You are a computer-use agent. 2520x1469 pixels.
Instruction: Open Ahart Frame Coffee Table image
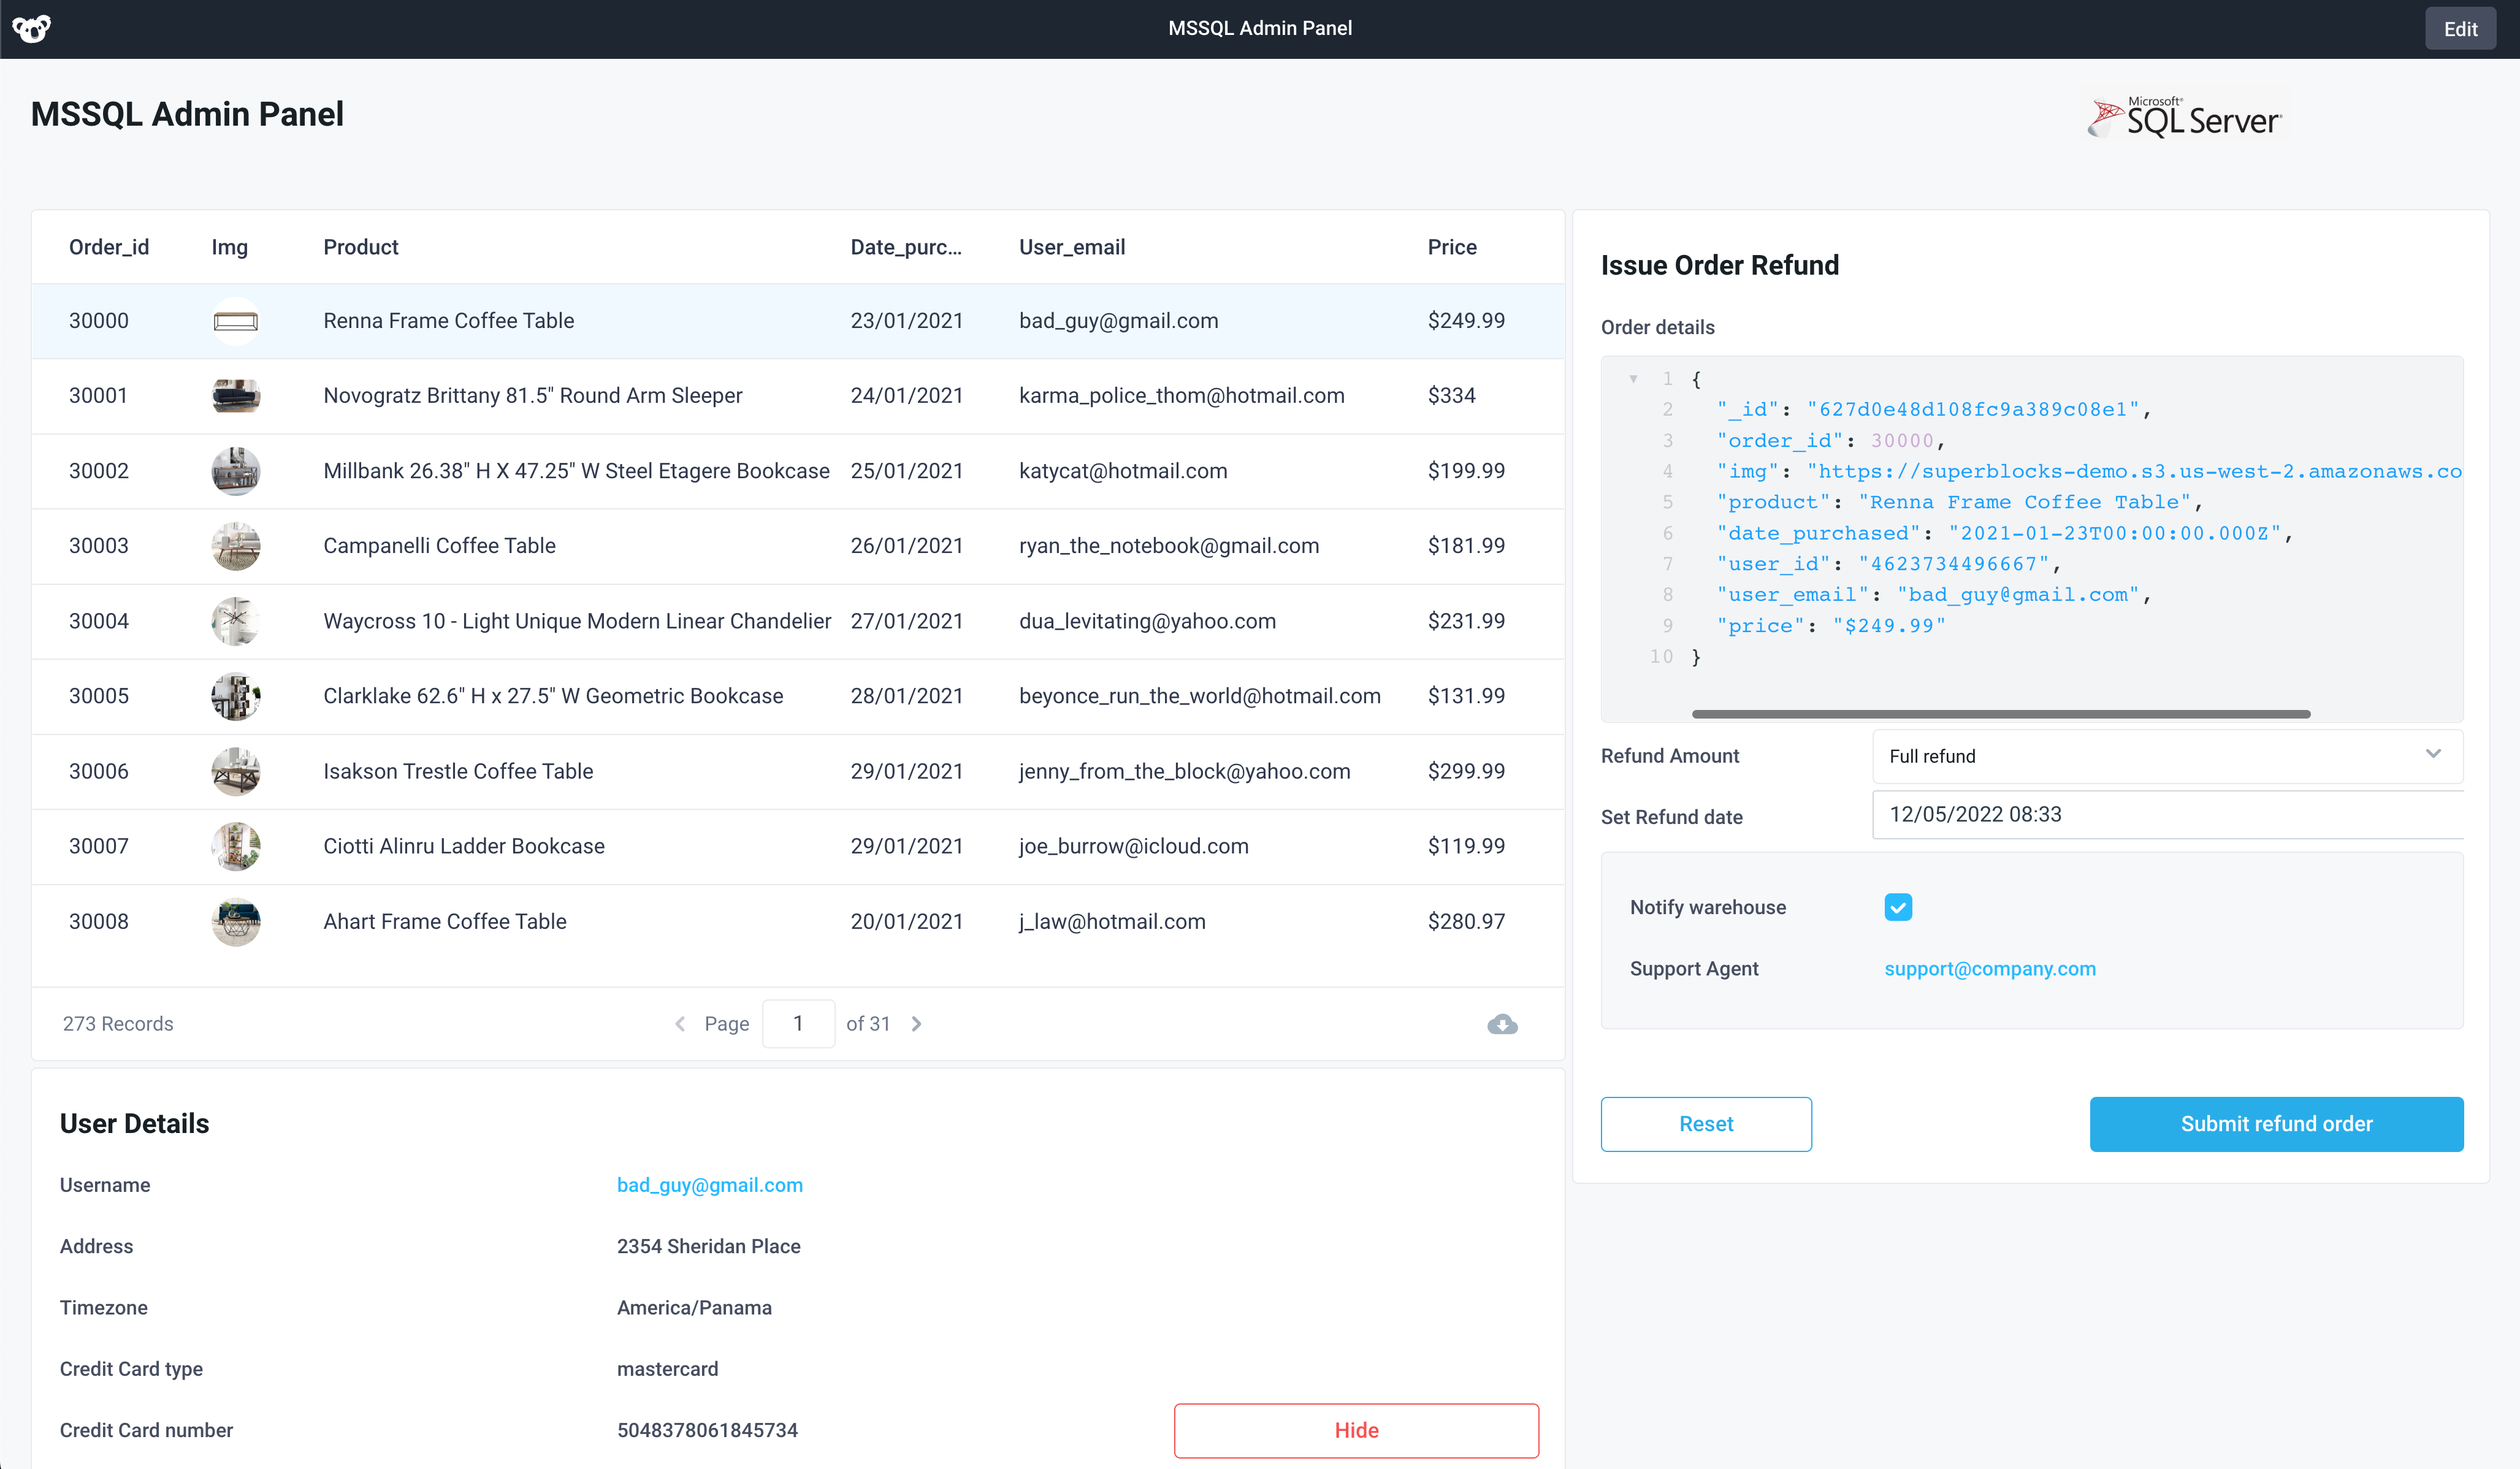tap(236, 921)
